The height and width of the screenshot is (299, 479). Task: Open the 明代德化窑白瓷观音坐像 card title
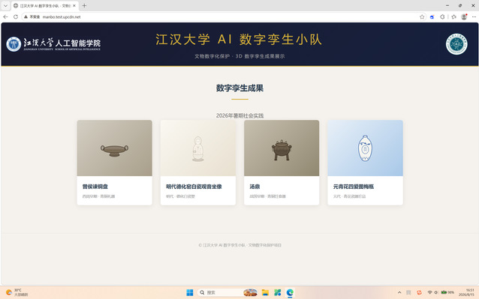coord(194,187)
